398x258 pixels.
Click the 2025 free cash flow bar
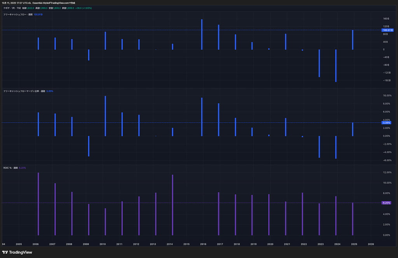click(x=353, y=40)
